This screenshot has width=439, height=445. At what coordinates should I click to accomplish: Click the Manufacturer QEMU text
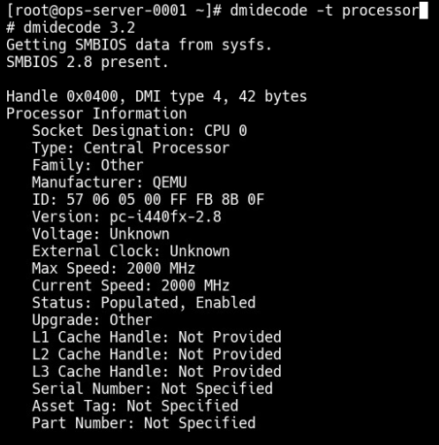110,183
